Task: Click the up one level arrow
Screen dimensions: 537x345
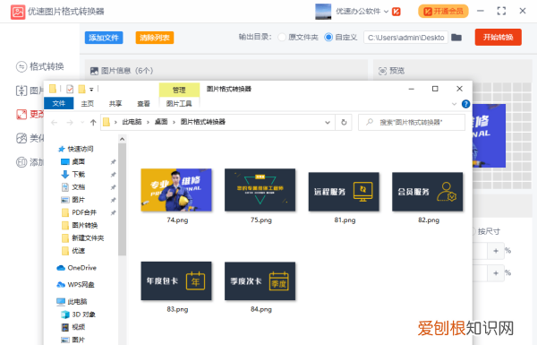Action: click(x=93, y=122)
